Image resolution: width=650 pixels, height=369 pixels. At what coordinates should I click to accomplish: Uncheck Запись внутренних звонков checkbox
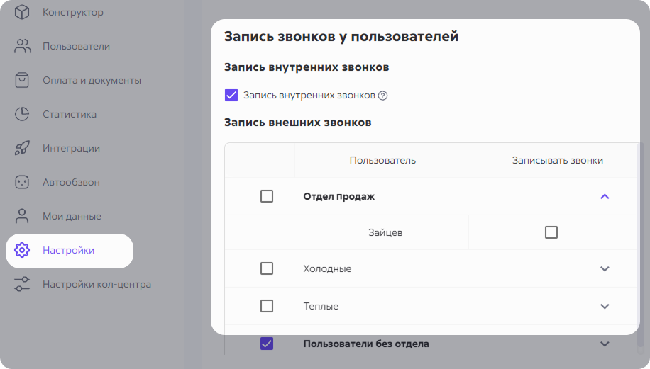231,95
